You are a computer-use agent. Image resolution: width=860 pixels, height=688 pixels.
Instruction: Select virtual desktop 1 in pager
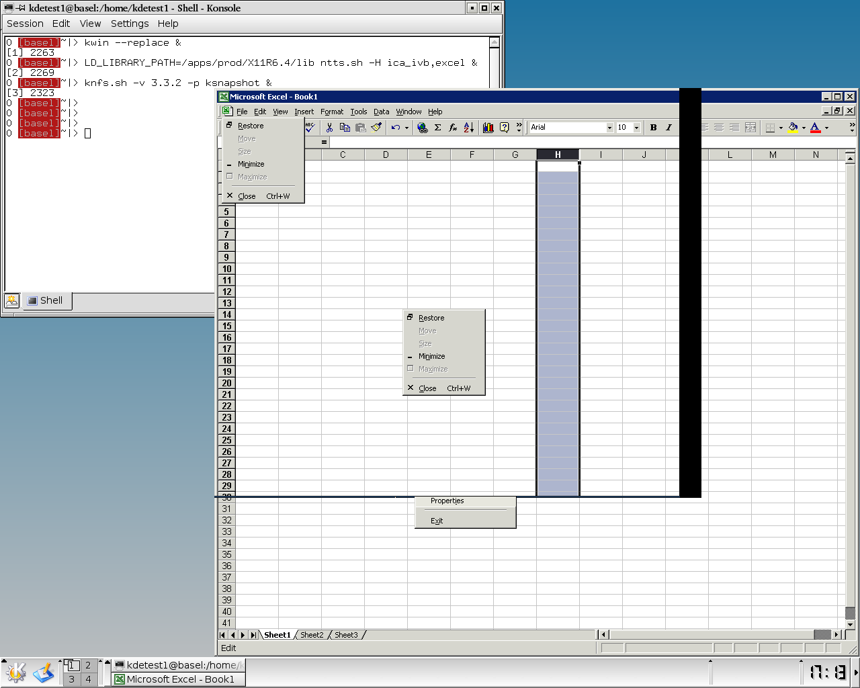coord(72,665)
